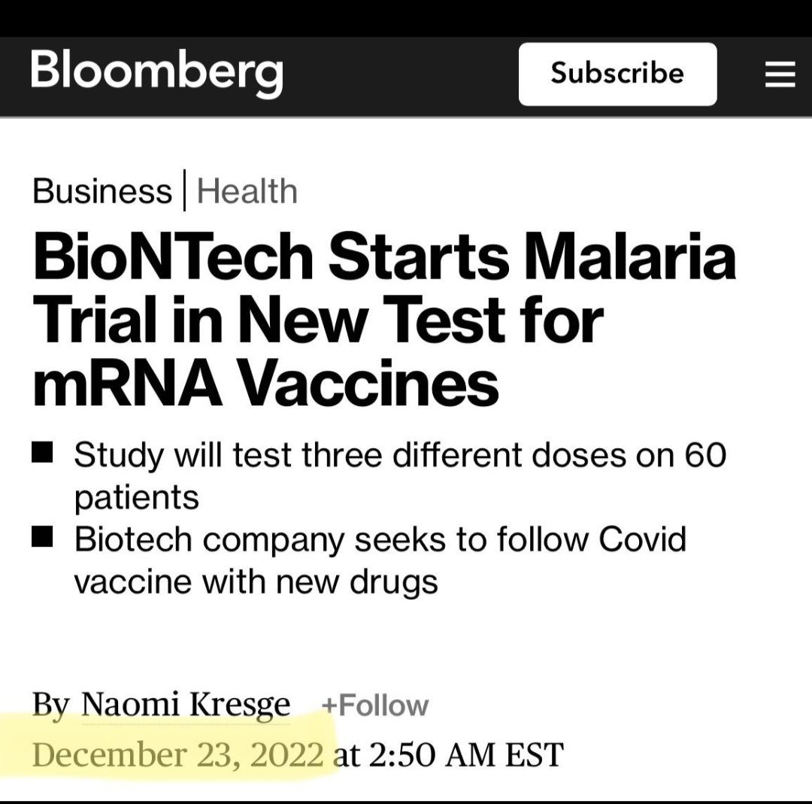Open the Business section link
Image resolution: width=812 pixels, height=804 pixels.
point(102,191)
